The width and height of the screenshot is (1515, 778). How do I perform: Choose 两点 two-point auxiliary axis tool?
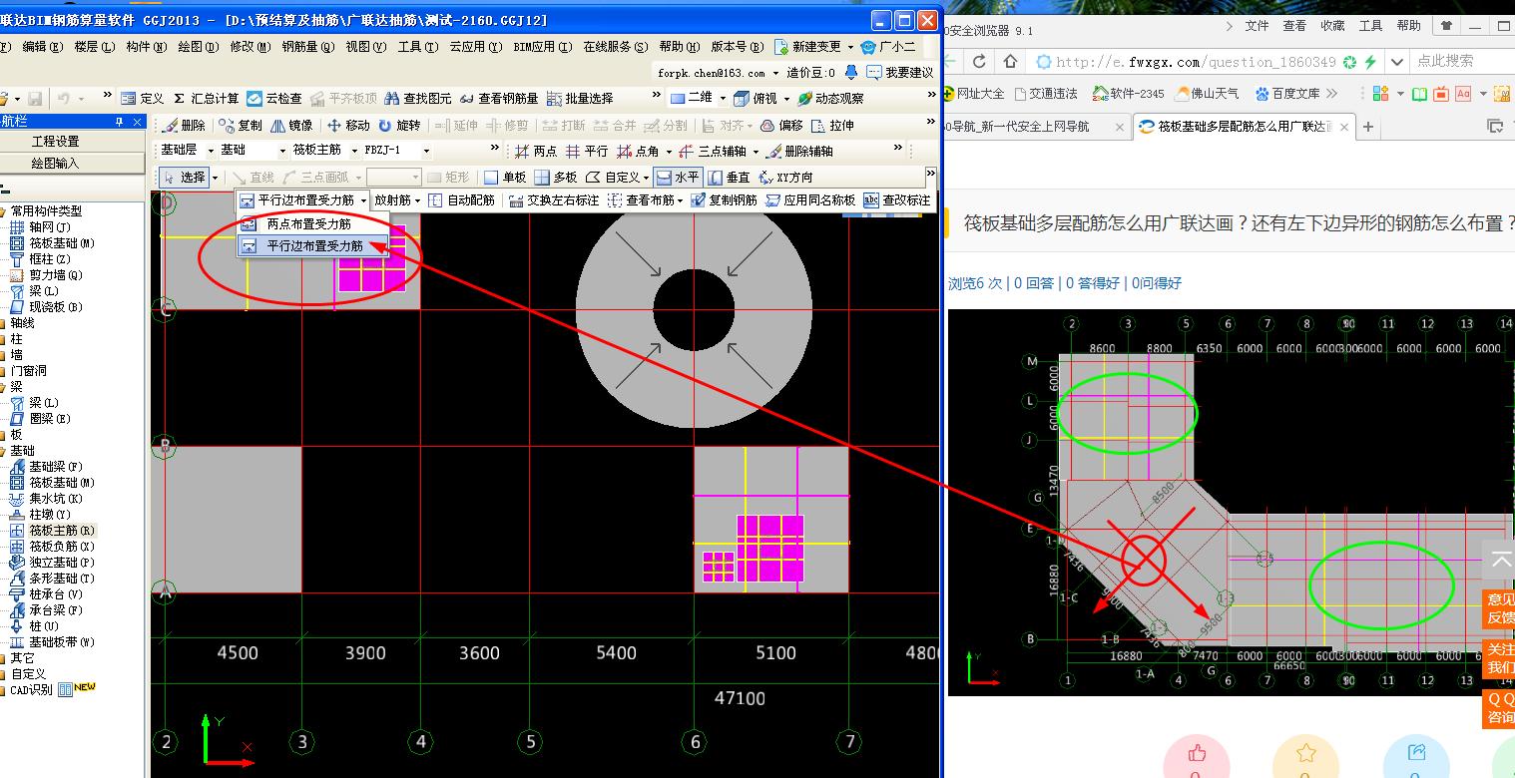[x=535, y=152]
